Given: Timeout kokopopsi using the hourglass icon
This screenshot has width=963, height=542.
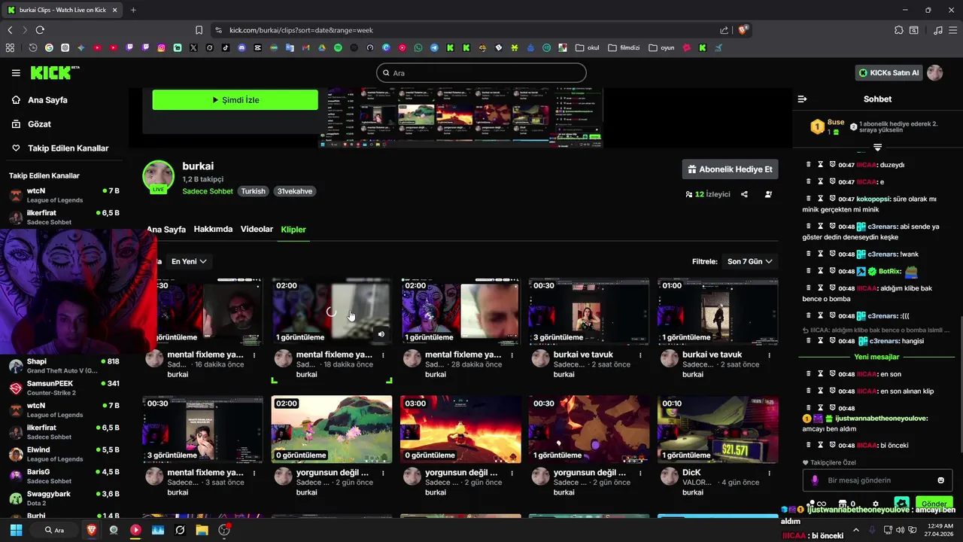Looking at the screenshot, I should click(821, 199).
